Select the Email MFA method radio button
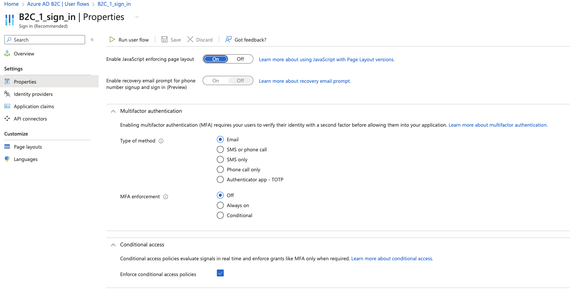This screenshot has height=293, width=570. pyautogui.click(x=220, y=139)
